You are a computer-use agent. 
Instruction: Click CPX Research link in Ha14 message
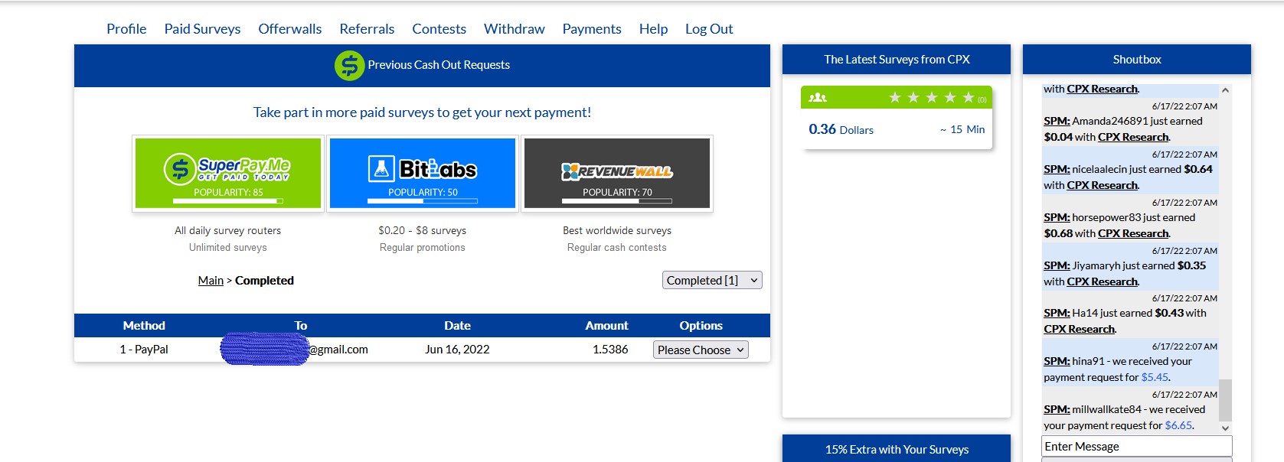[x=1080, y=330]
